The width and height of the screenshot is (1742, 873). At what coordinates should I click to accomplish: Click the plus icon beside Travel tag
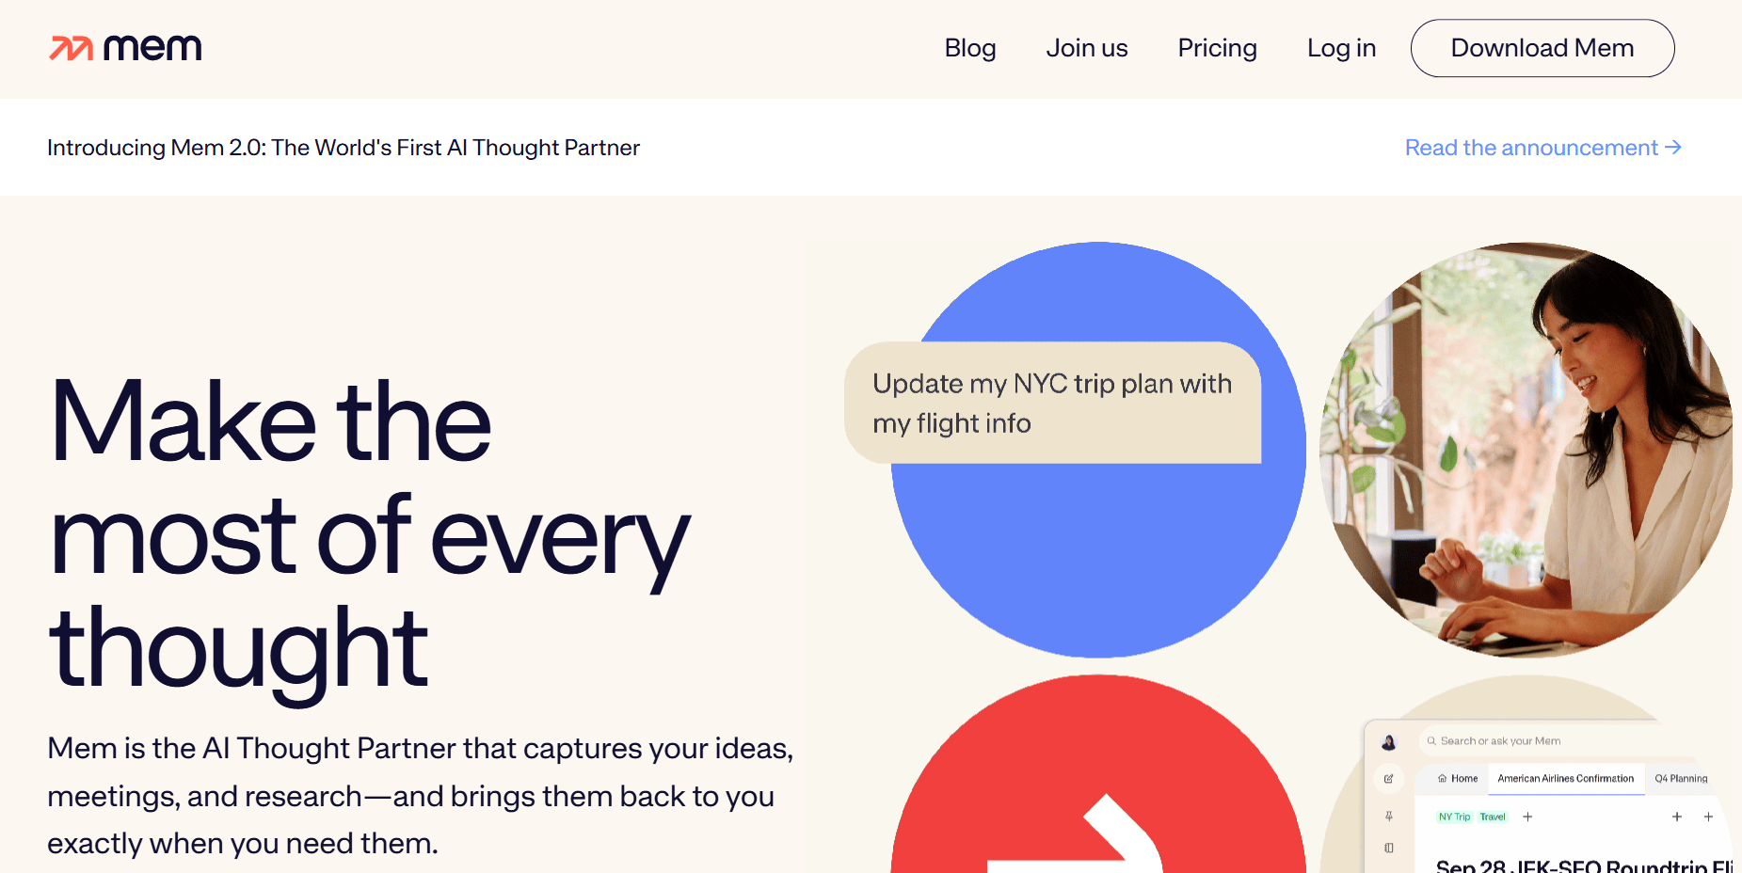point(1527,817)
